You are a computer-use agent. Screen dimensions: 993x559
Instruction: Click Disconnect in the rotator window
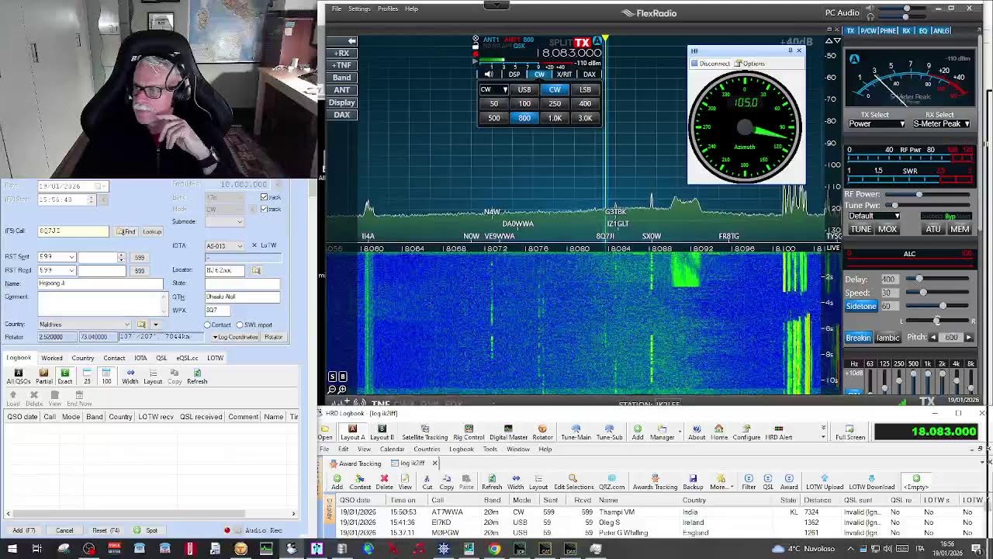[x=711, y=64]
